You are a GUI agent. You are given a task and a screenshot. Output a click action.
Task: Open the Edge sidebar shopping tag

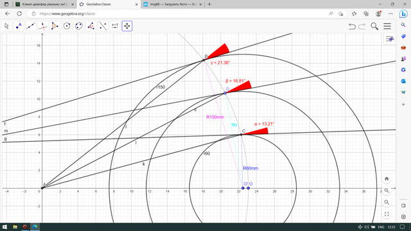[403, 36]
